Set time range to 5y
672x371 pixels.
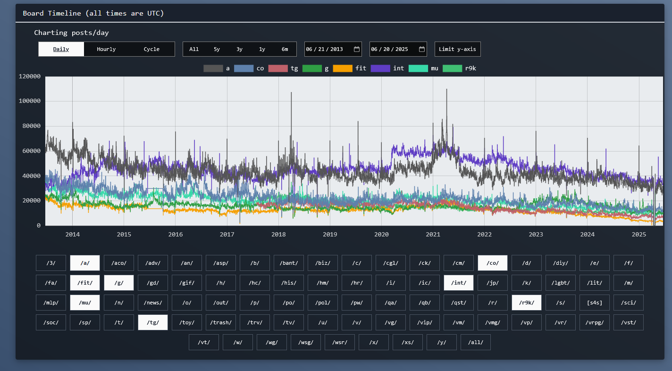click(217, 49)
